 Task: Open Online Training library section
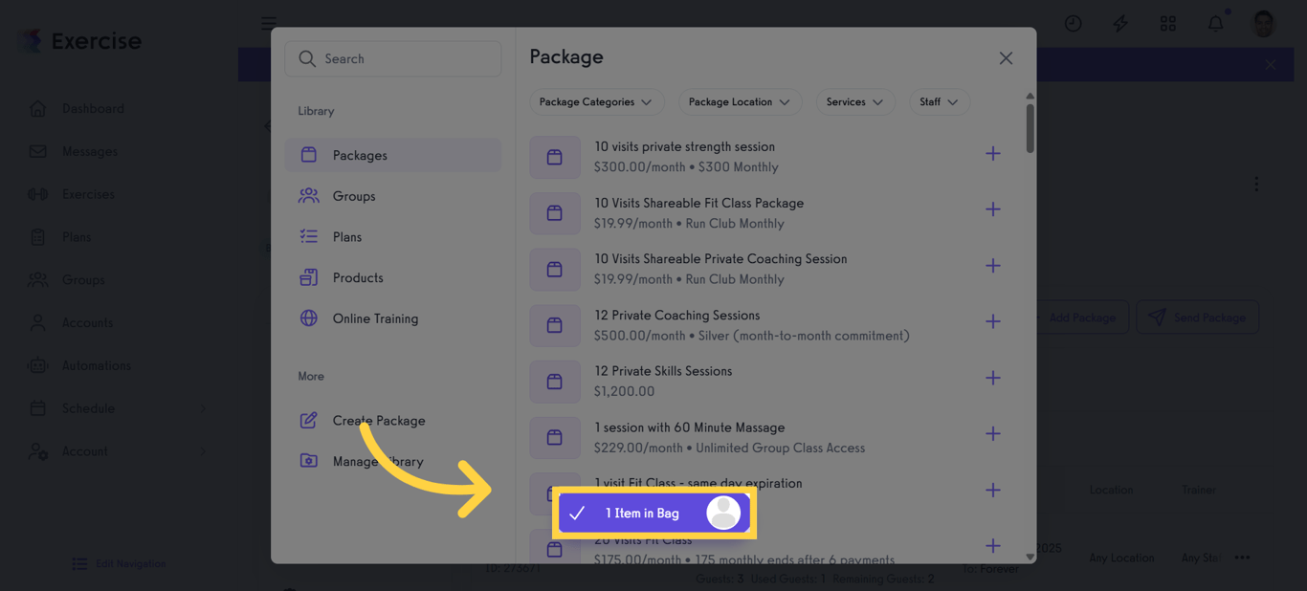pyautogui.click(x=375, y=319)
